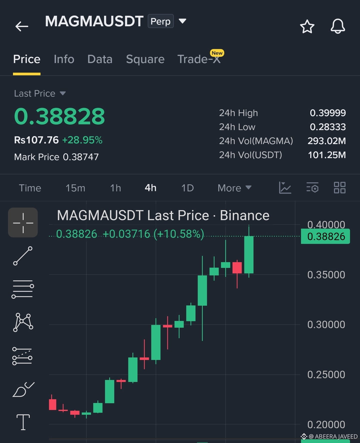Screen dimensions: 360x443
Task: Select the crosshair cursor tool
Action: (23, 222)
